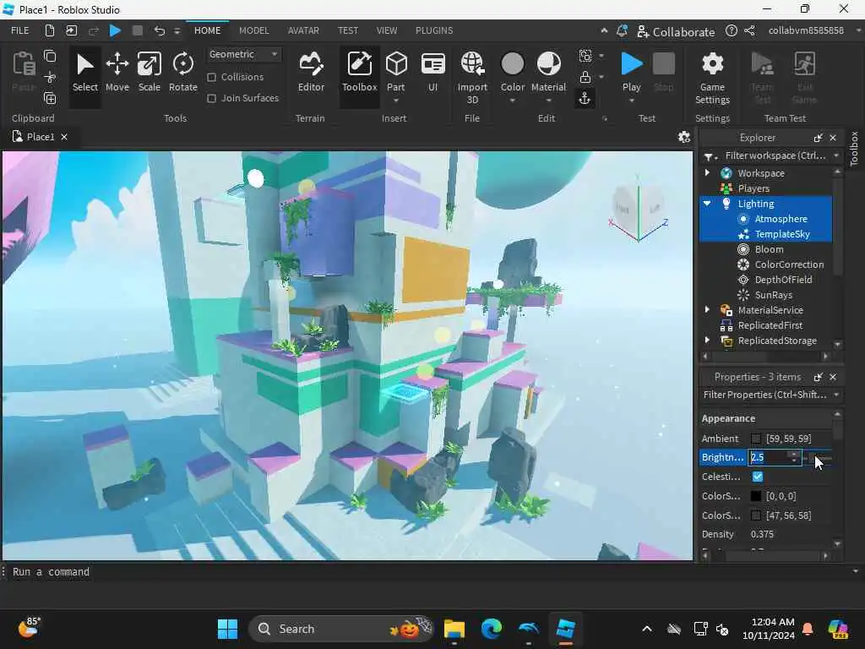Click the black ColorShift swatch [0,0,0]
This screenshot has width=865, height=649.
[756, 496]
